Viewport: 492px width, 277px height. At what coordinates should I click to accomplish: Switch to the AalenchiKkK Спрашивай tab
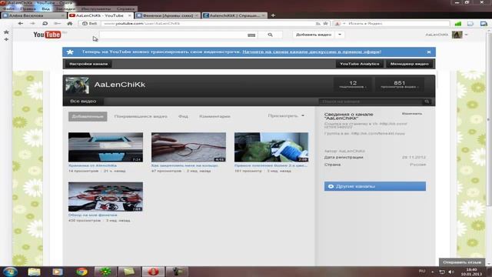click(x=234, y=15)
